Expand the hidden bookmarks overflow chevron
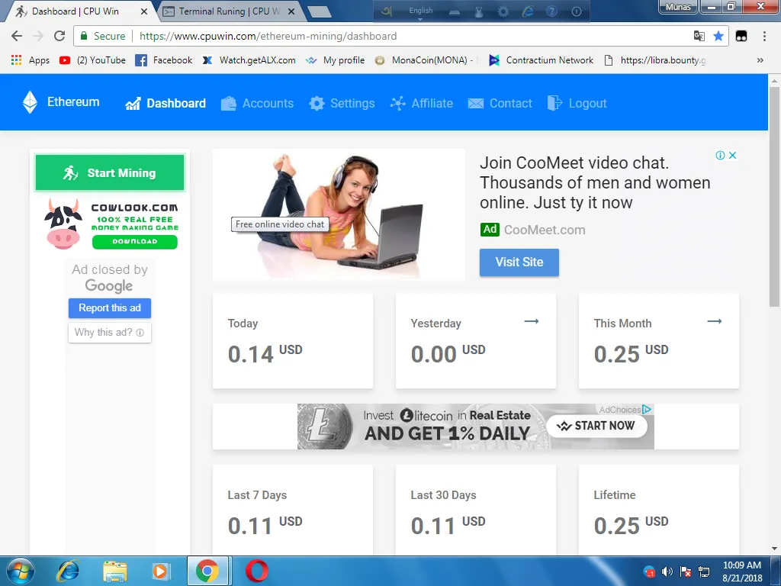Image resolution: width=781 pixels, height=586 pixels. tap(760, 60)
